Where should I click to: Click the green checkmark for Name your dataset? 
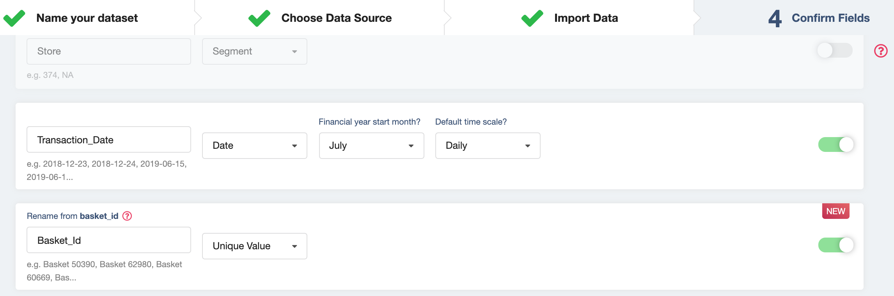14,18
